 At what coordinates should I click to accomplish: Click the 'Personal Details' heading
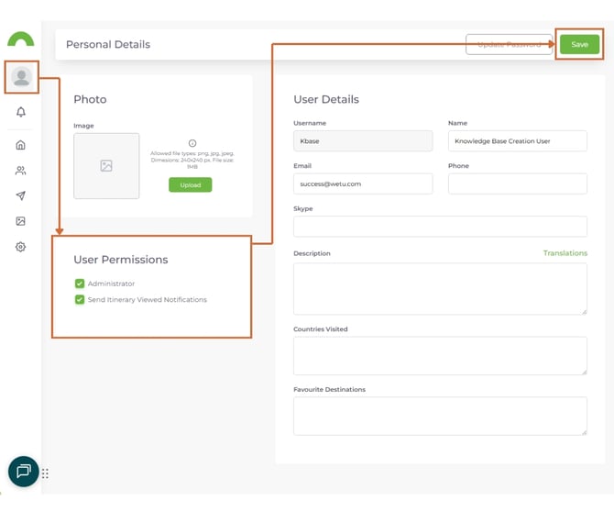(x=108, y=45)
